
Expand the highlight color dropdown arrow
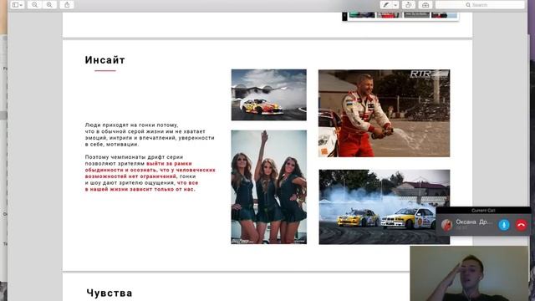[395, 5]
